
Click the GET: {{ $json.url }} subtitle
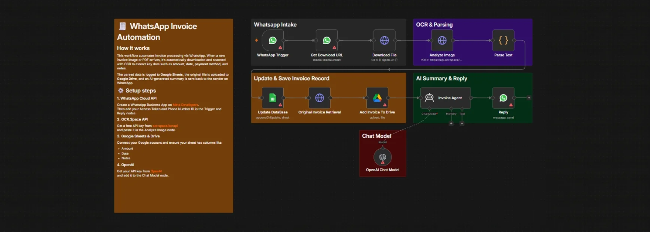pyautogui.click(x=384, y=60)
